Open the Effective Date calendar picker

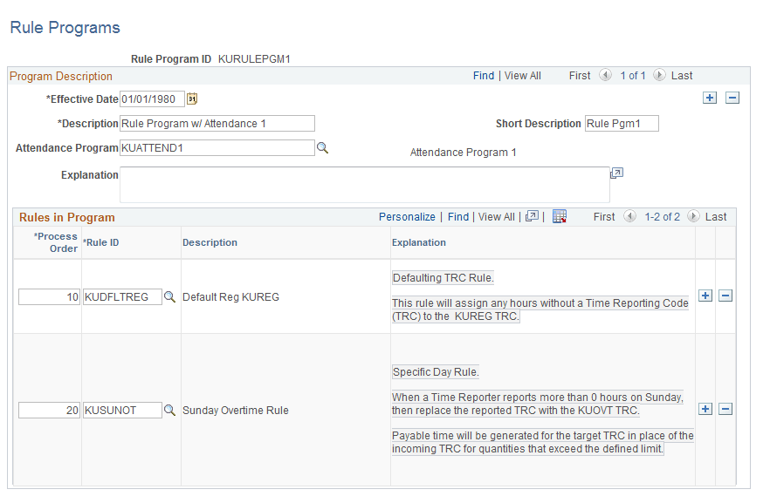tap(191, 99)
